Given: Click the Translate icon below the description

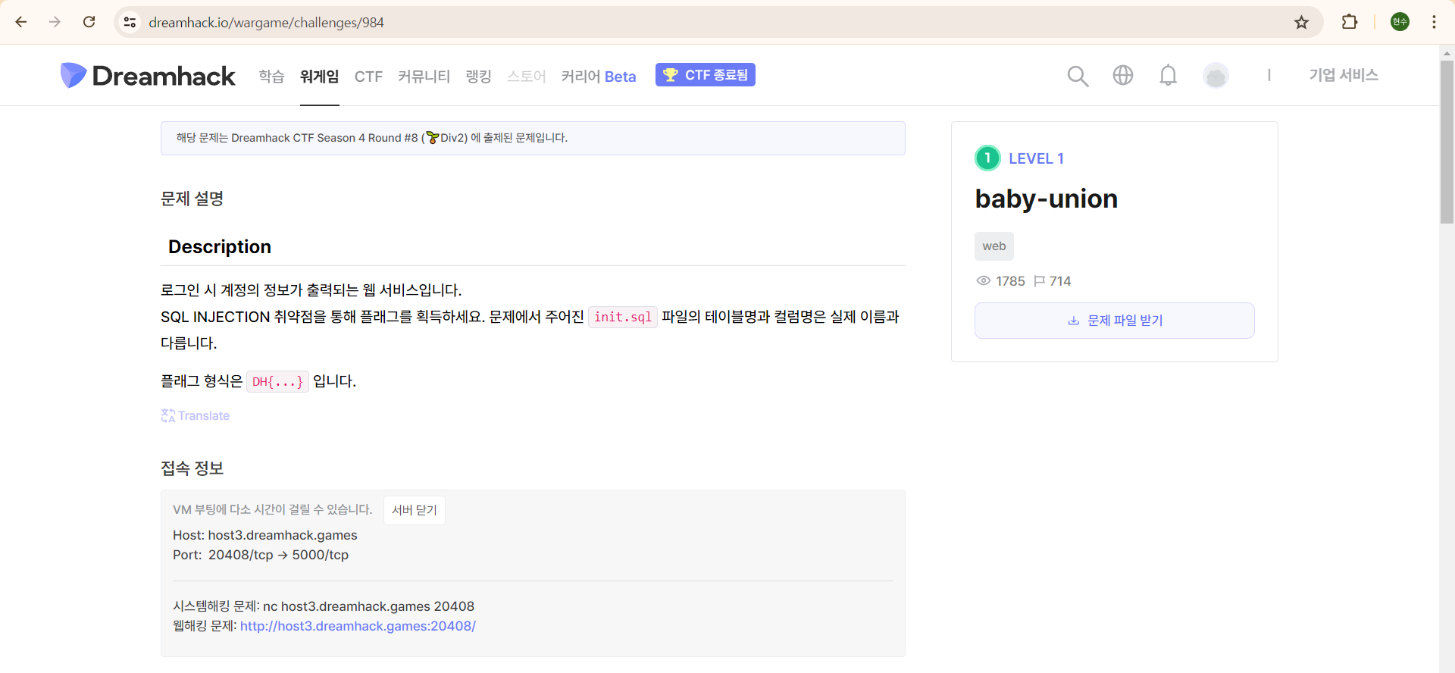Looking at the screenshot, I should click(168, 415).
